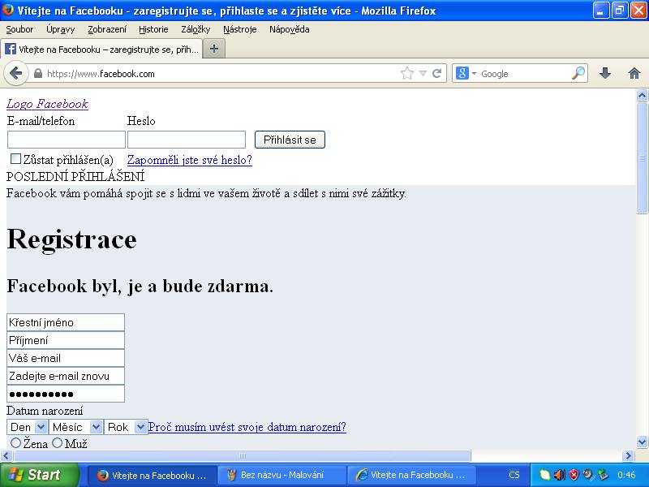Click the horizontal scrollbar thumb
This screenshot has height=487, width=649.
click(243, 455)
